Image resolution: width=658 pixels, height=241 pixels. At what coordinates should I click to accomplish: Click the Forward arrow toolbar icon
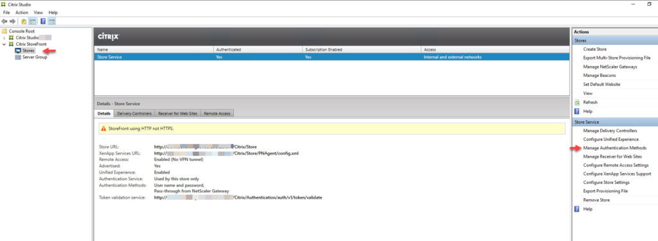13,21
